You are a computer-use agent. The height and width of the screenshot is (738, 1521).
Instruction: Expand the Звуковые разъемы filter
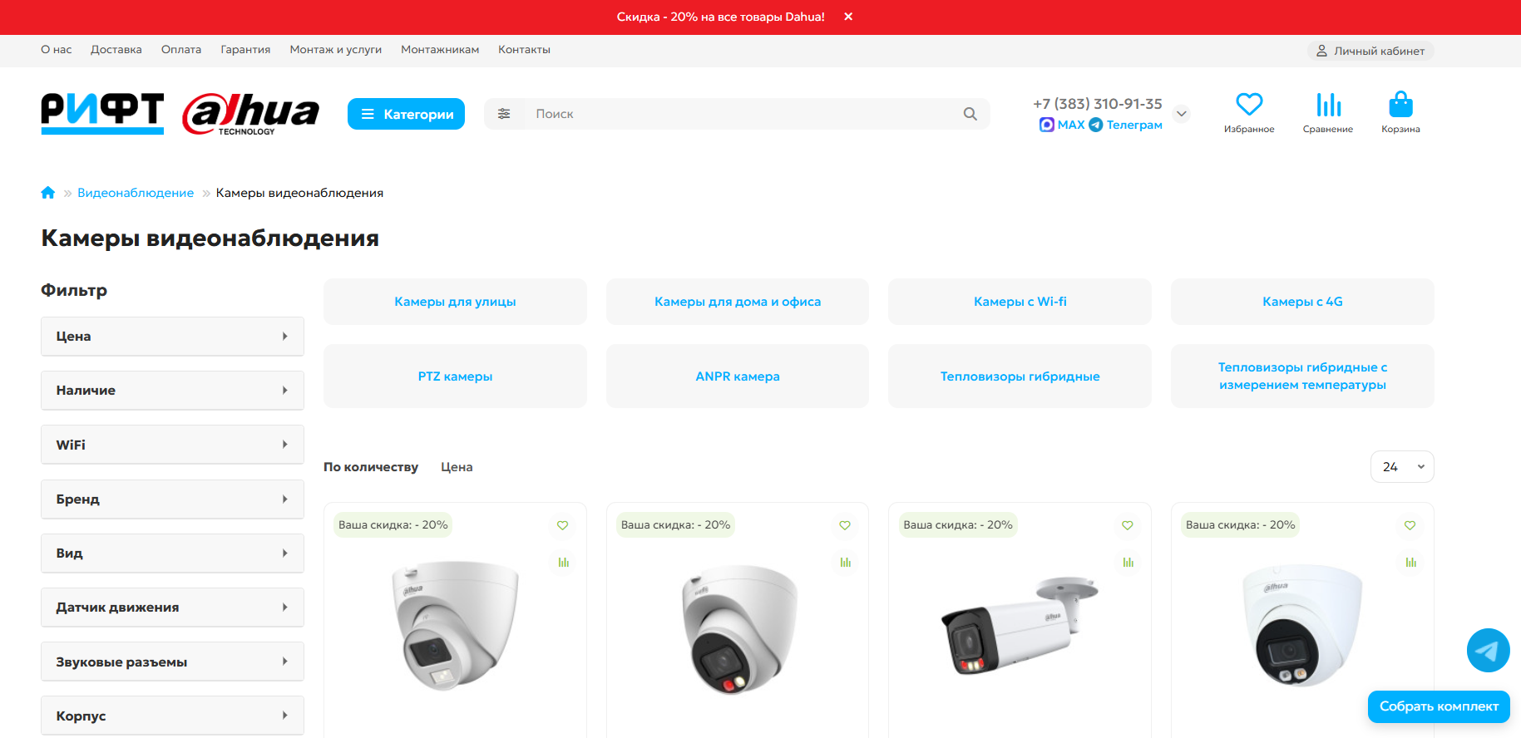click(172, 662)
